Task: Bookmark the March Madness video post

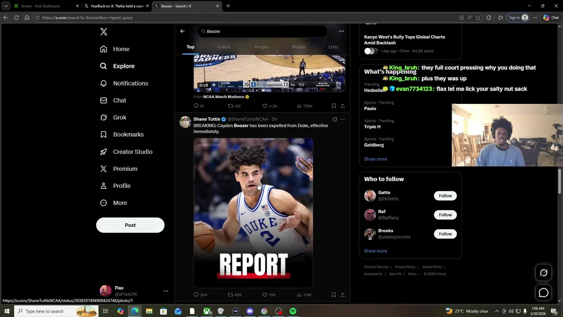Action: [x=334, y=106]
